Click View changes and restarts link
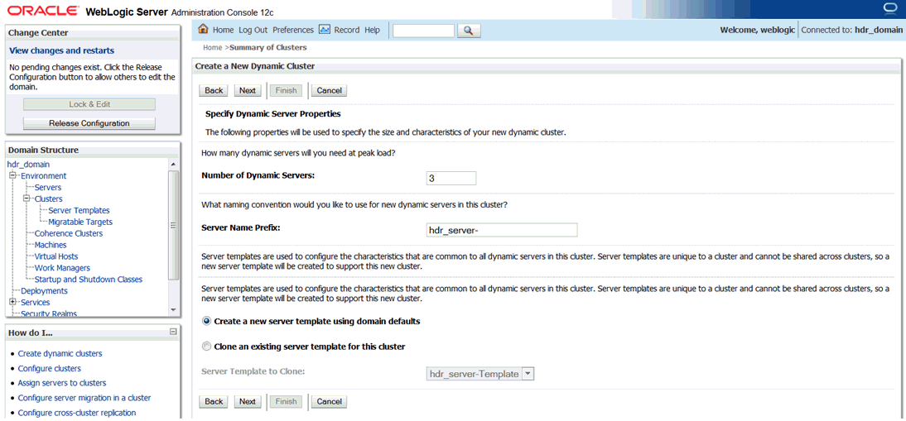 coord(62,50)
